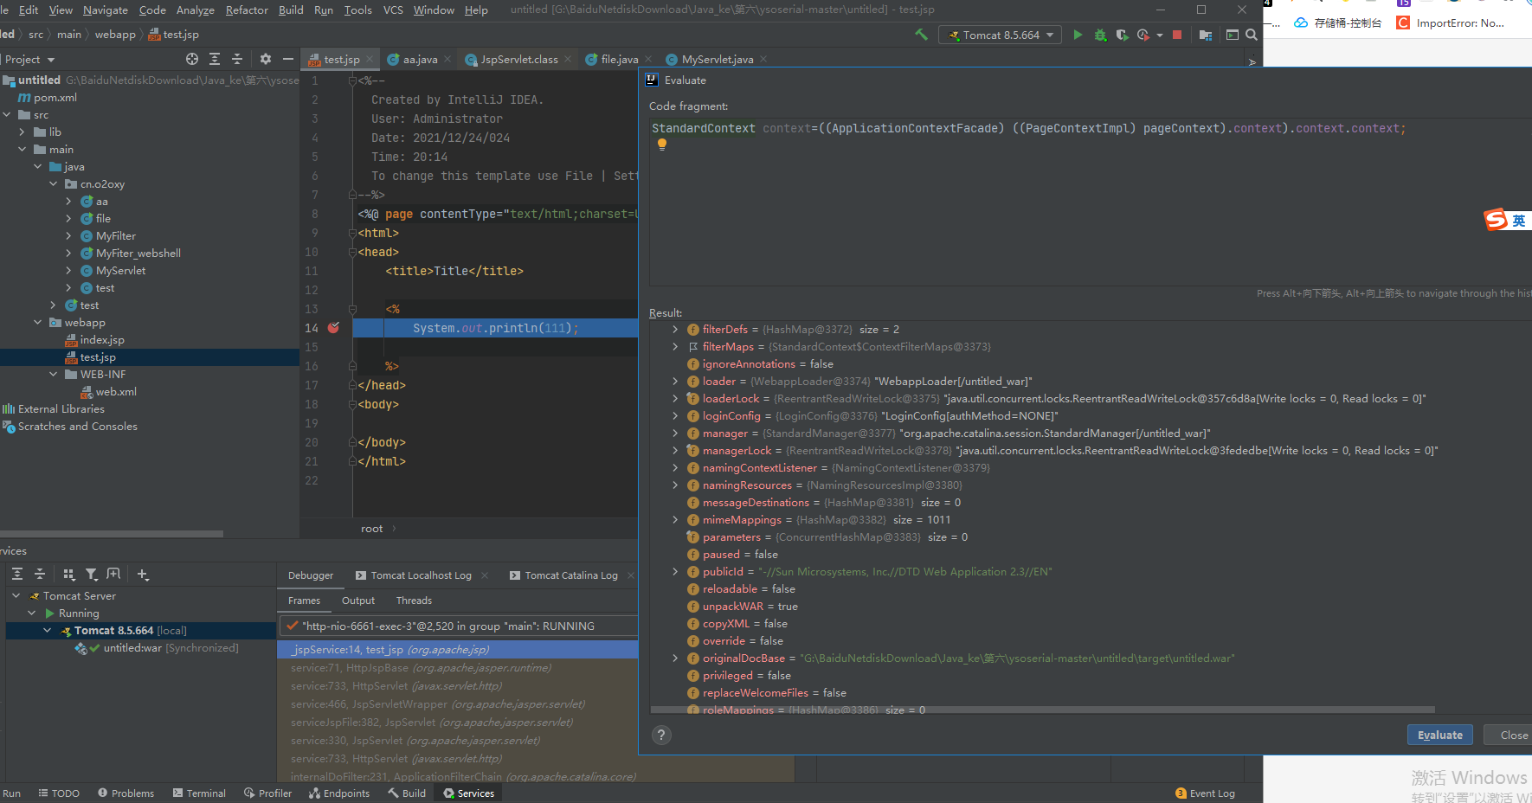
Task: Close the Tomcat Localhost Log tab
Action: pos(485,575)
